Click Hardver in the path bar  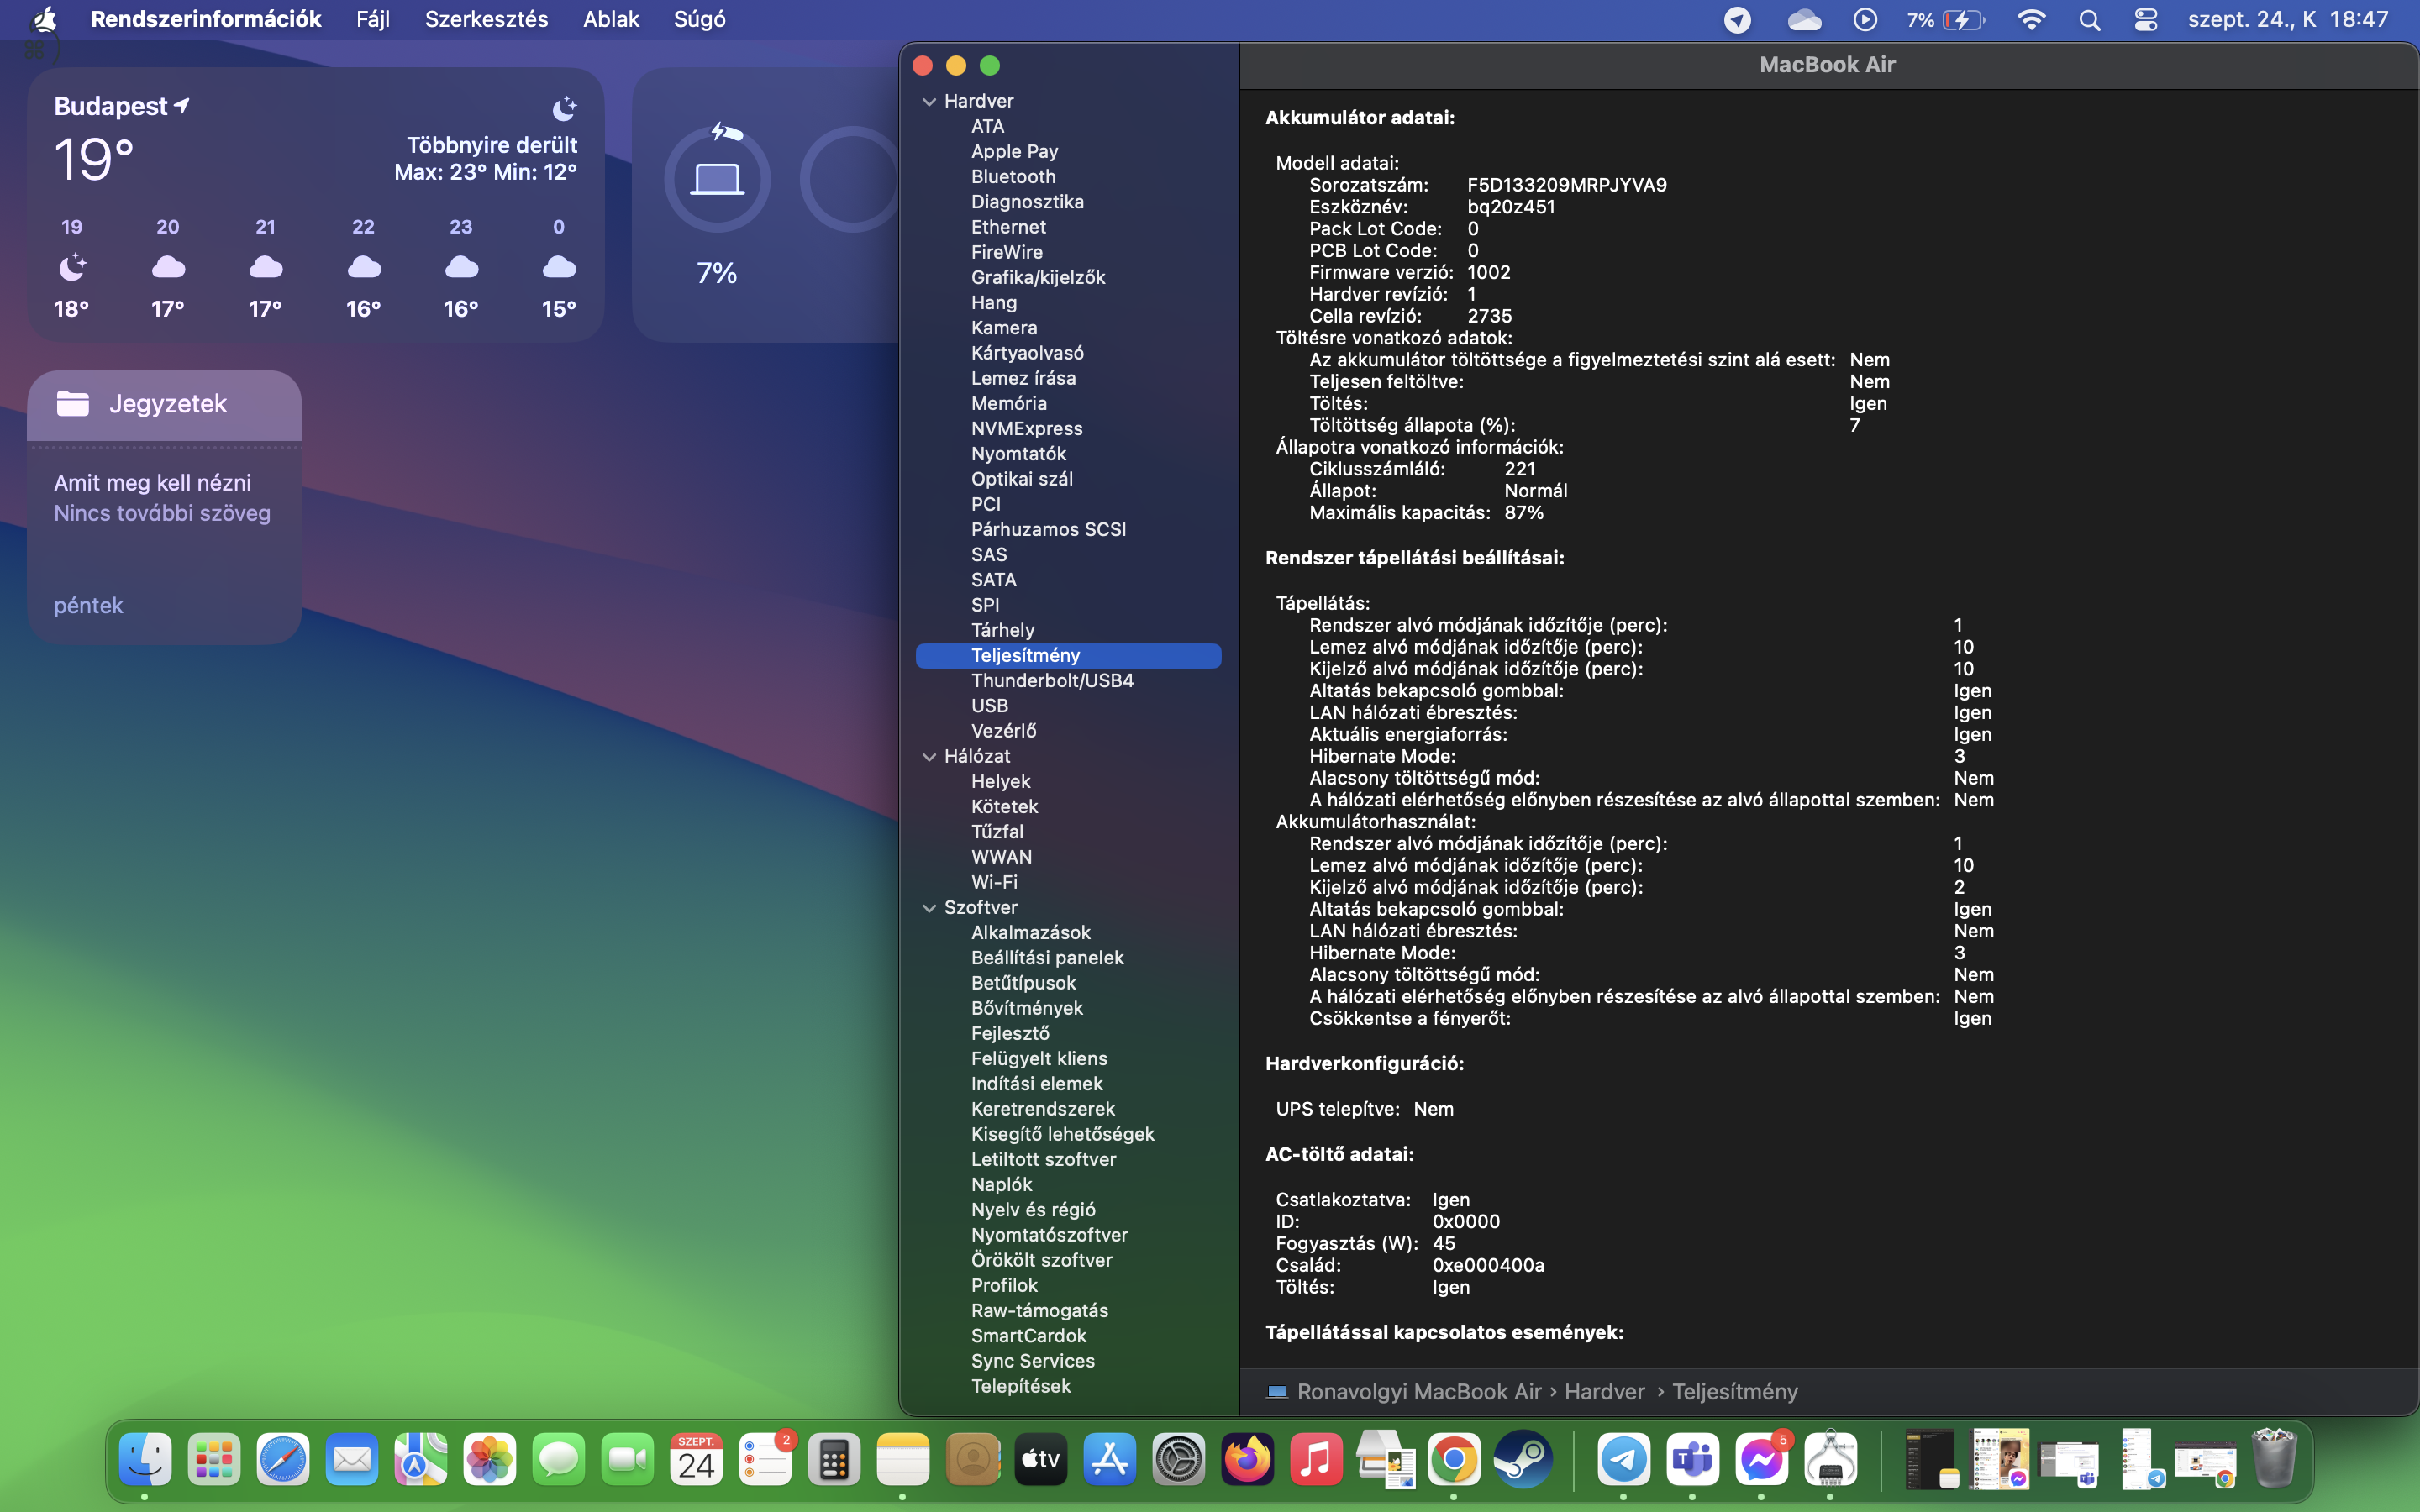1604,1392
